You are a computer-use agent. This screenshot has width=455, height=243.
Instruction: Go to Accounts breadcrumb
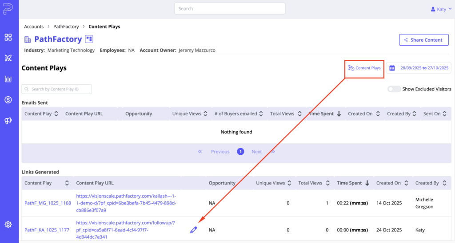click(34, 27)
